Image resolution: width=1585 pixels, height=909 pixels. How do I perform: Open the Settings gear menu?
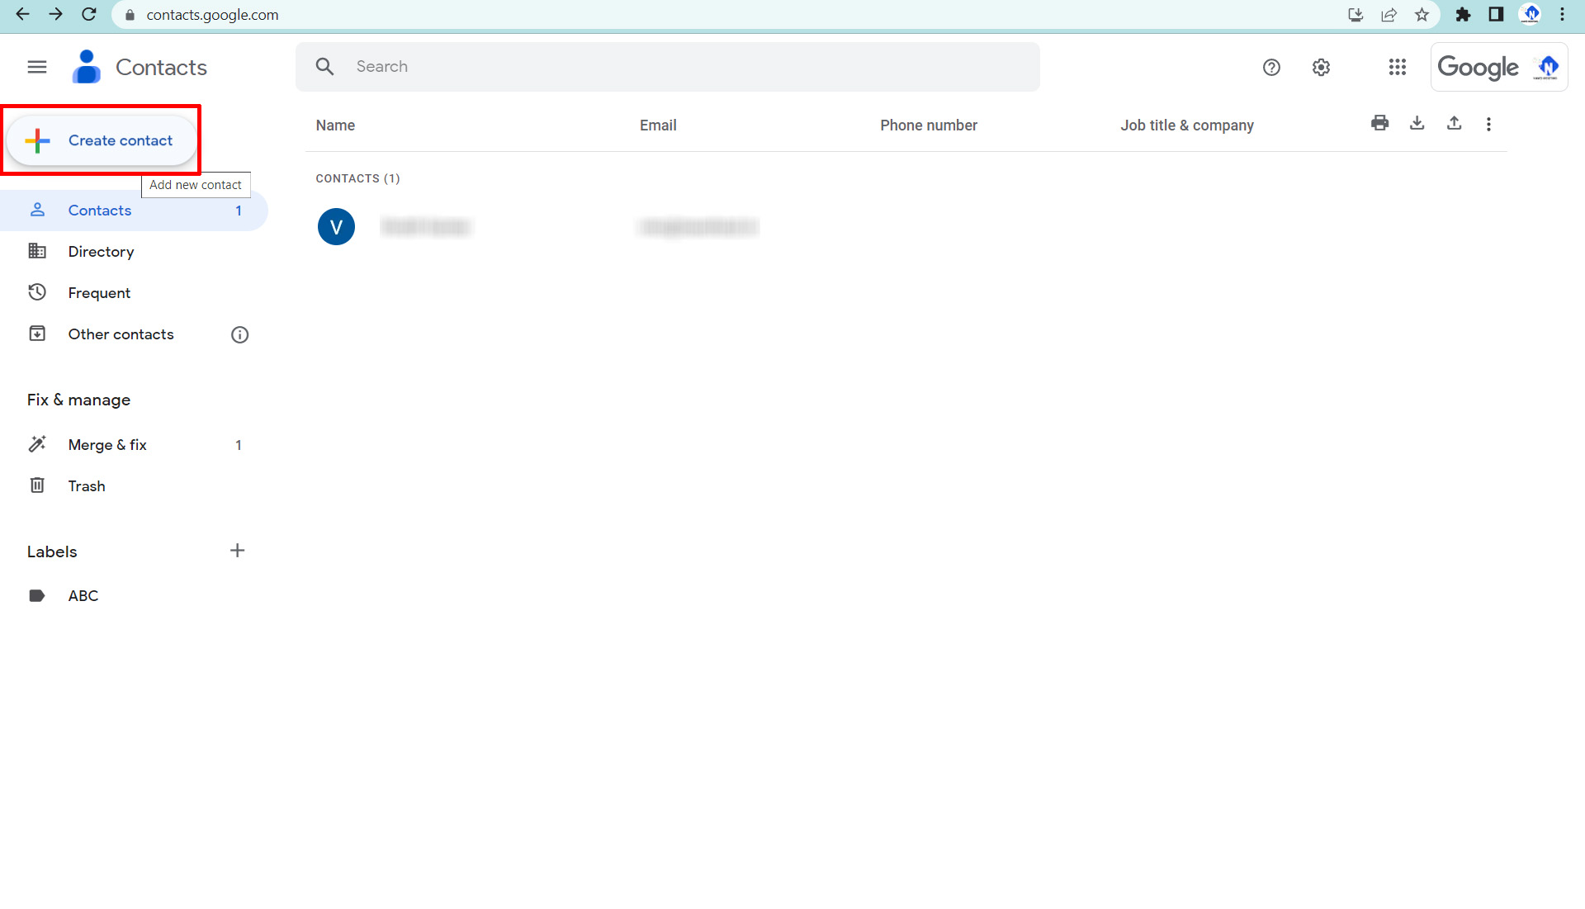1321,68
